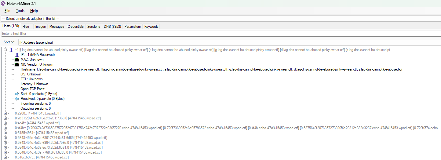The width and height of the screenshot is (441, 160).
Task: Switch to the Images tab
Action: (x=40, y=27)
